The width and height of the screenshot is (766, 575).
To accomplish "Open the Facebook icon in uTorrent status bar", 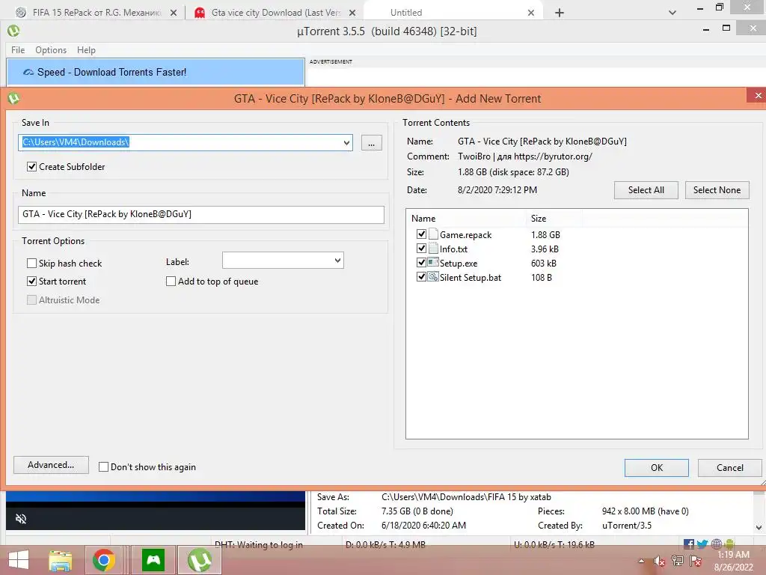I will coord(689,544).
